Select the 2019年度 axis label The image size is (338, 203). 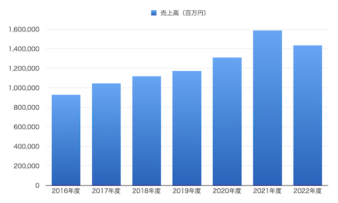coord(186,191)
